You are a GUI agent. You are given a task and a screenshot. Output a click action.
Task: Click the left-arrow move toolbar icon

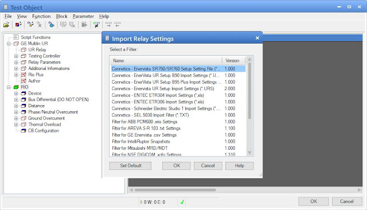tap(118, 24)
